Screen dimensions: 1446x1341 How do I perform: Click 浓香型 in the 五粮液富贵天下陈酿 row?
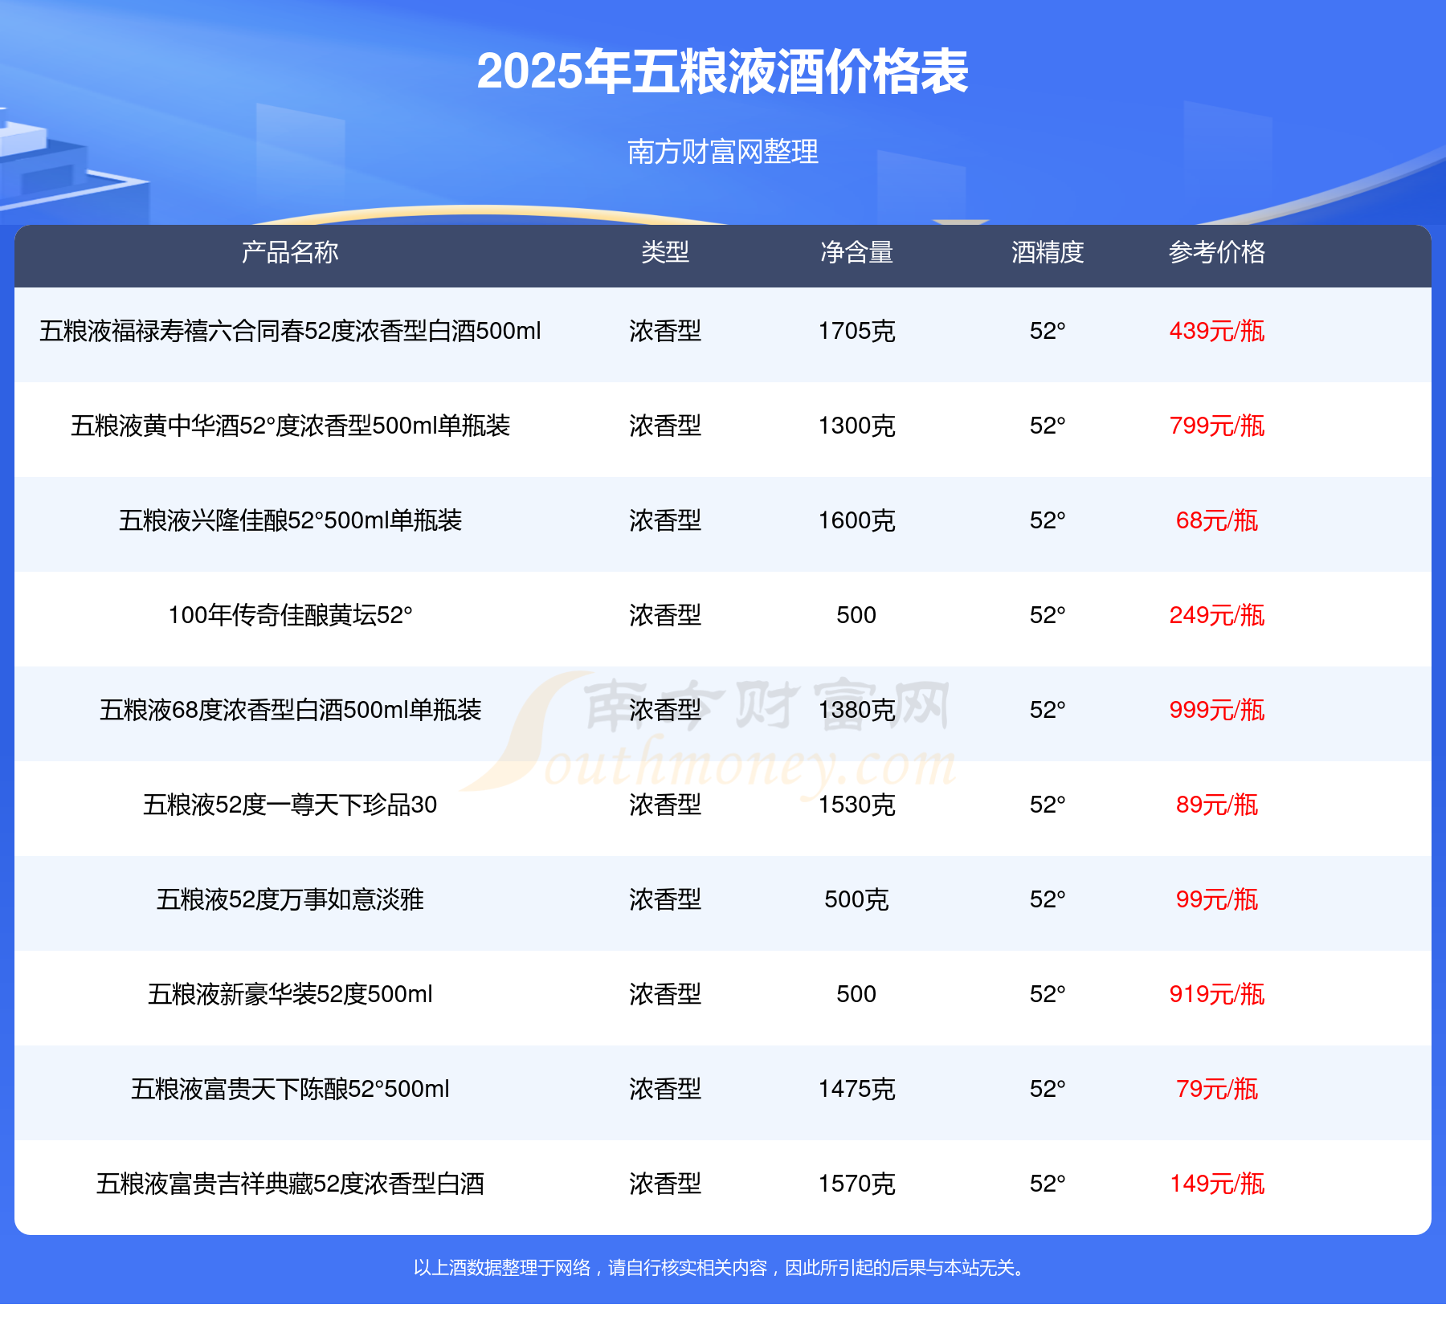pyautogui.click(x=665, y=1089)
